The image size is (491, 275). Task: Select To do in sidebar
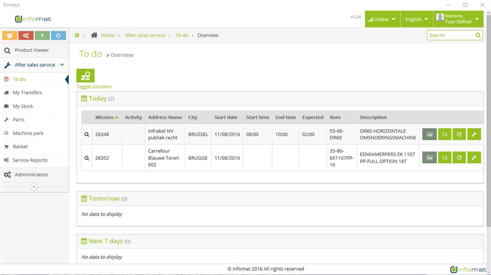(x=34, y=79)
